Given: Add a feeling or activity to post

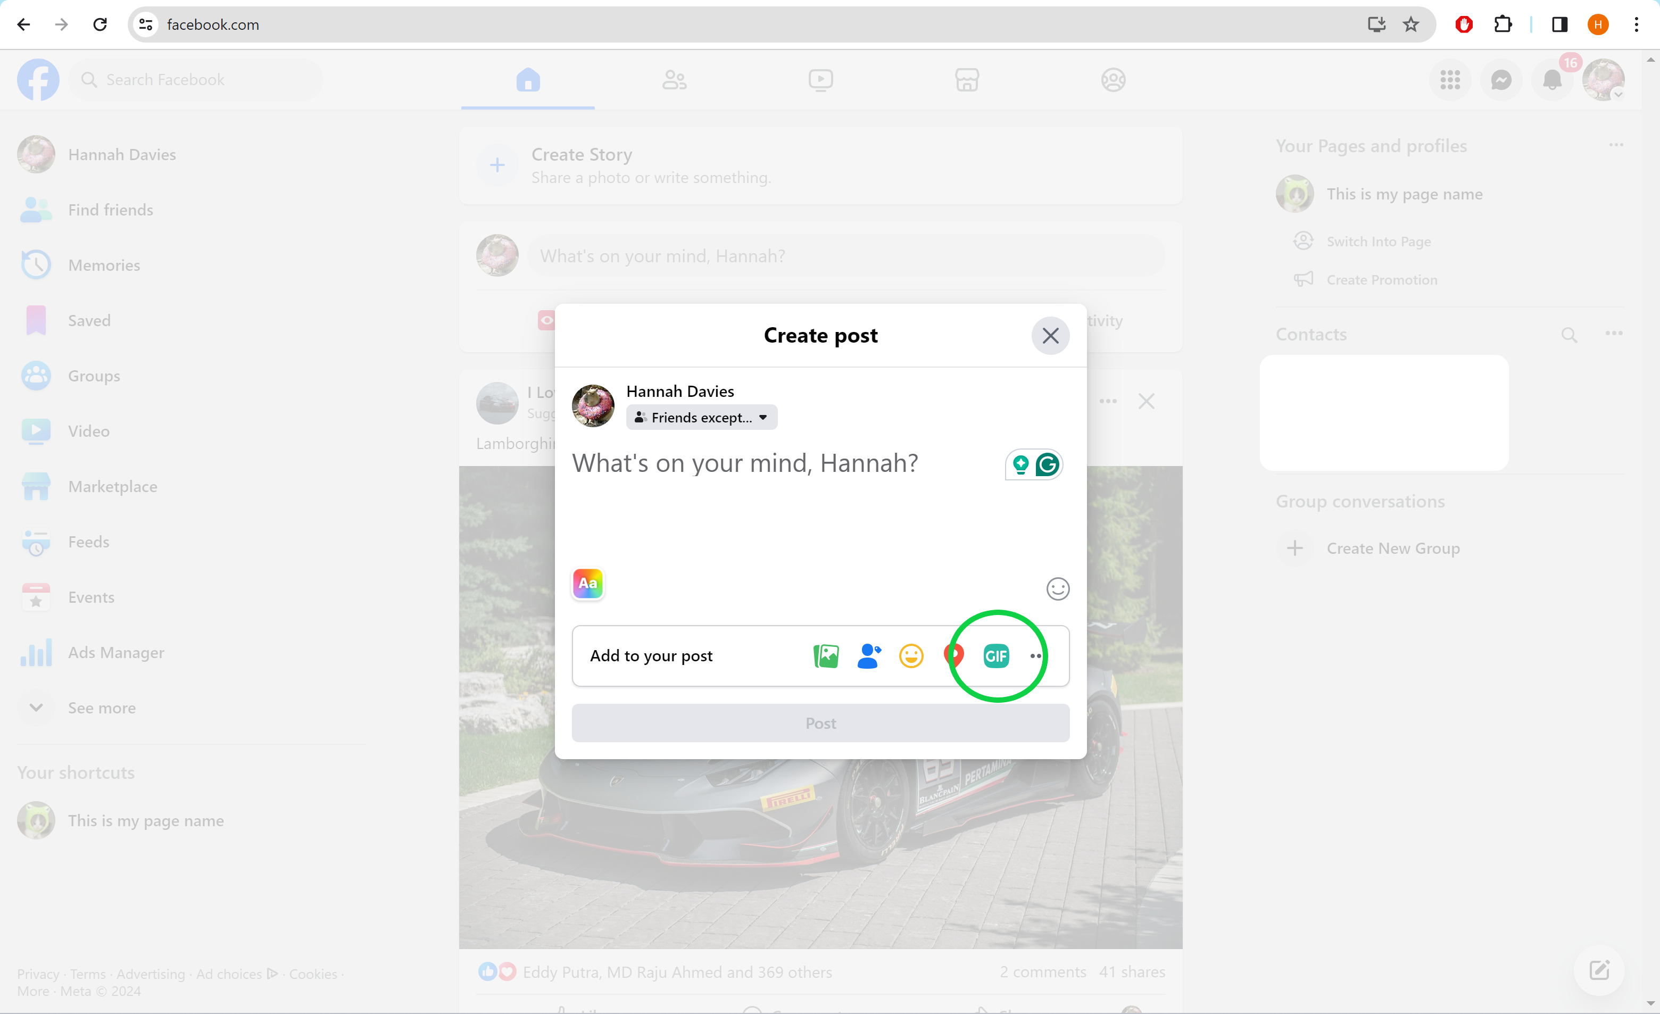Looking at the screenshot, I should 911,655.
